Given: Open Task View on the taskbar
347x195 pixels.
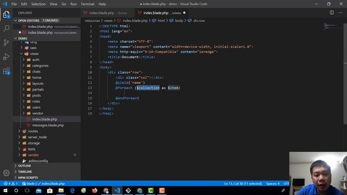Looking at the screenshot, I should pos(27,190).
